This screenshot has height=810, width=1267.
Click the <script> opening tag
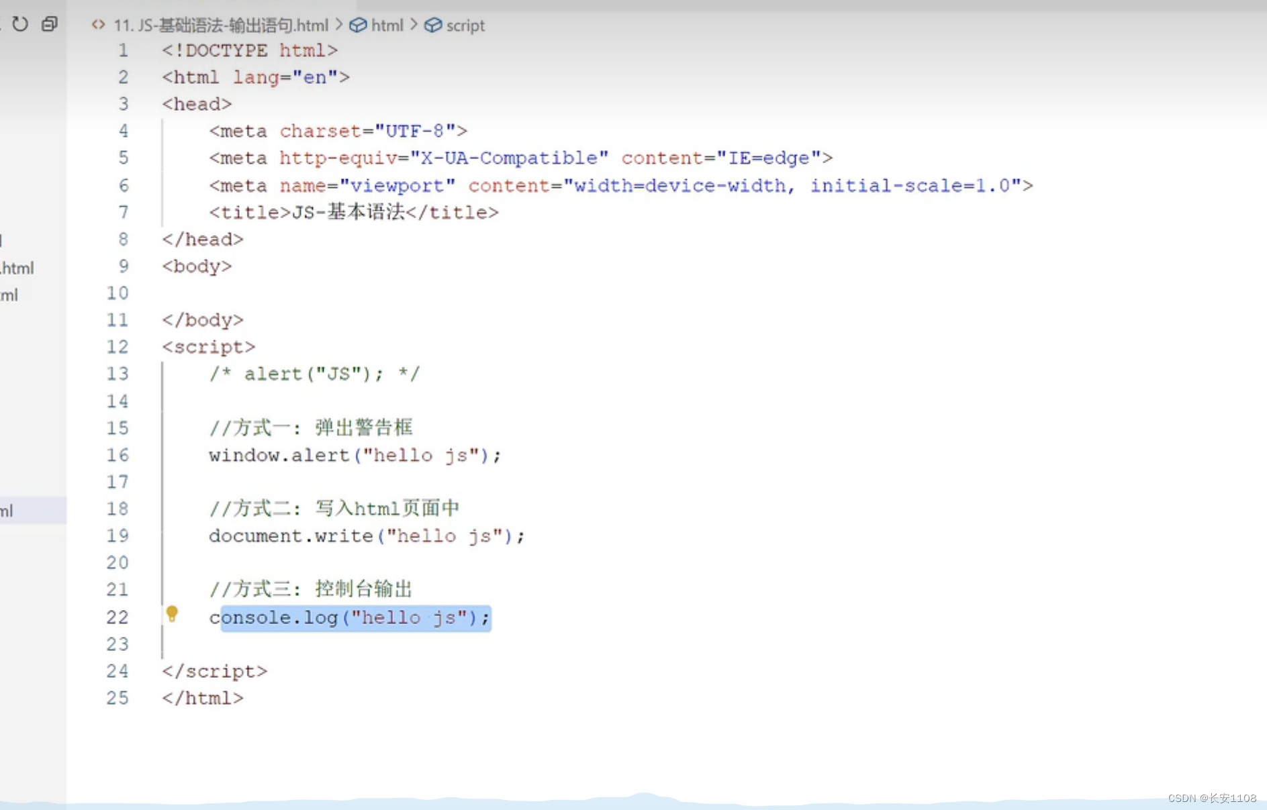[x=209, y=347]
